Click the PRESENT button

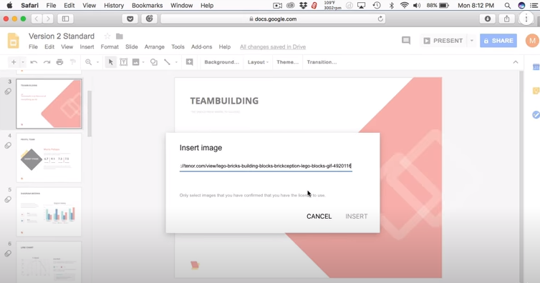point(443,41)
